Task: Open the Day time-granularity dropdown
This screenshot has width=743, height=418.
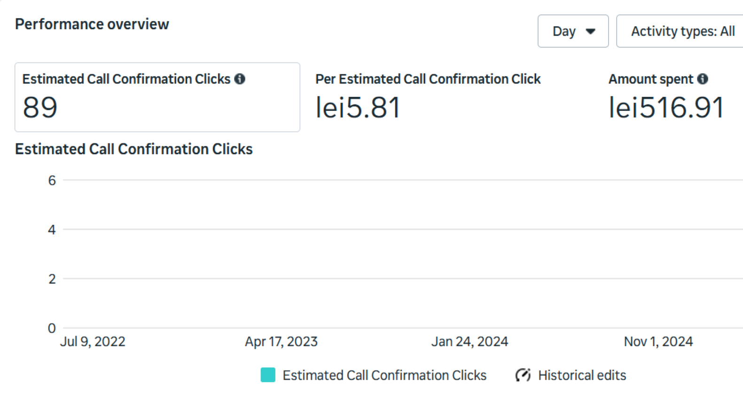Action: (x=572, y=32)
